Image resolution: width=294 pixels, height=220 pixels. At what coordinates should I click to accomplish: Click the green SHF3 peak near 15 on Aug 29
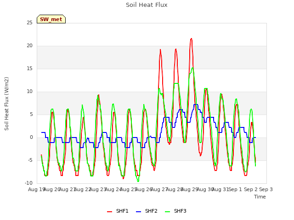(192, 68)
